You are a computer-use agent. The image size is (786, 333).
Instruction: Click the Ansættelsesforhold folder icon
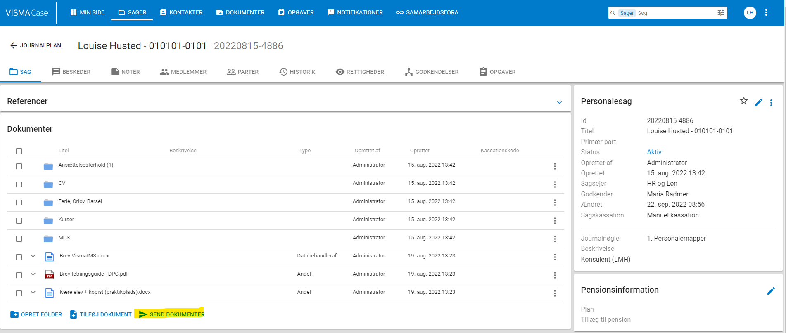(x=48, y=166)
